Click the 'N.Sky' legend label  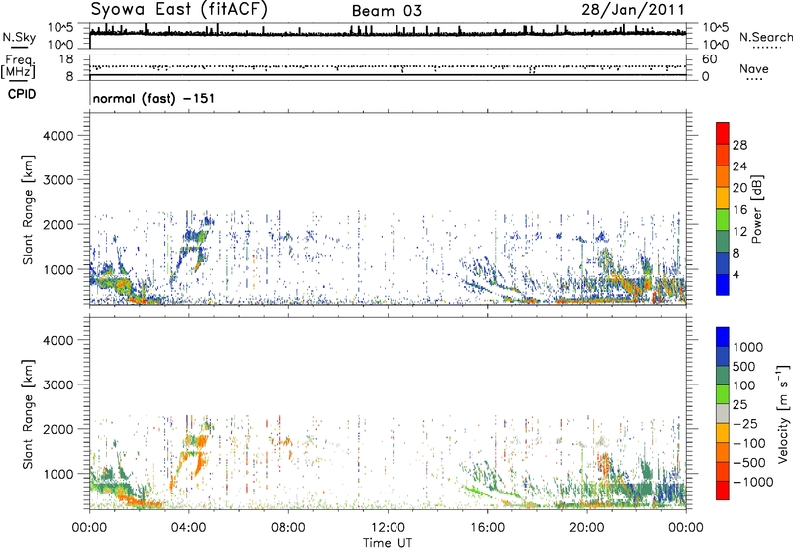pos(19,37)
